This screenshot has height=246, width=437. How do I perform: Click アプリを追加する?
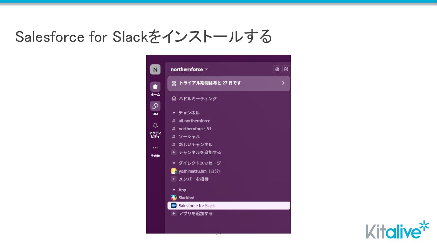(196, 214)
